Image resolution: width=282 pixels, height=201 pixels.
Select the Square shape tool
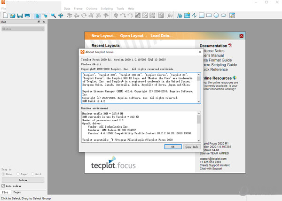(202, 15)
